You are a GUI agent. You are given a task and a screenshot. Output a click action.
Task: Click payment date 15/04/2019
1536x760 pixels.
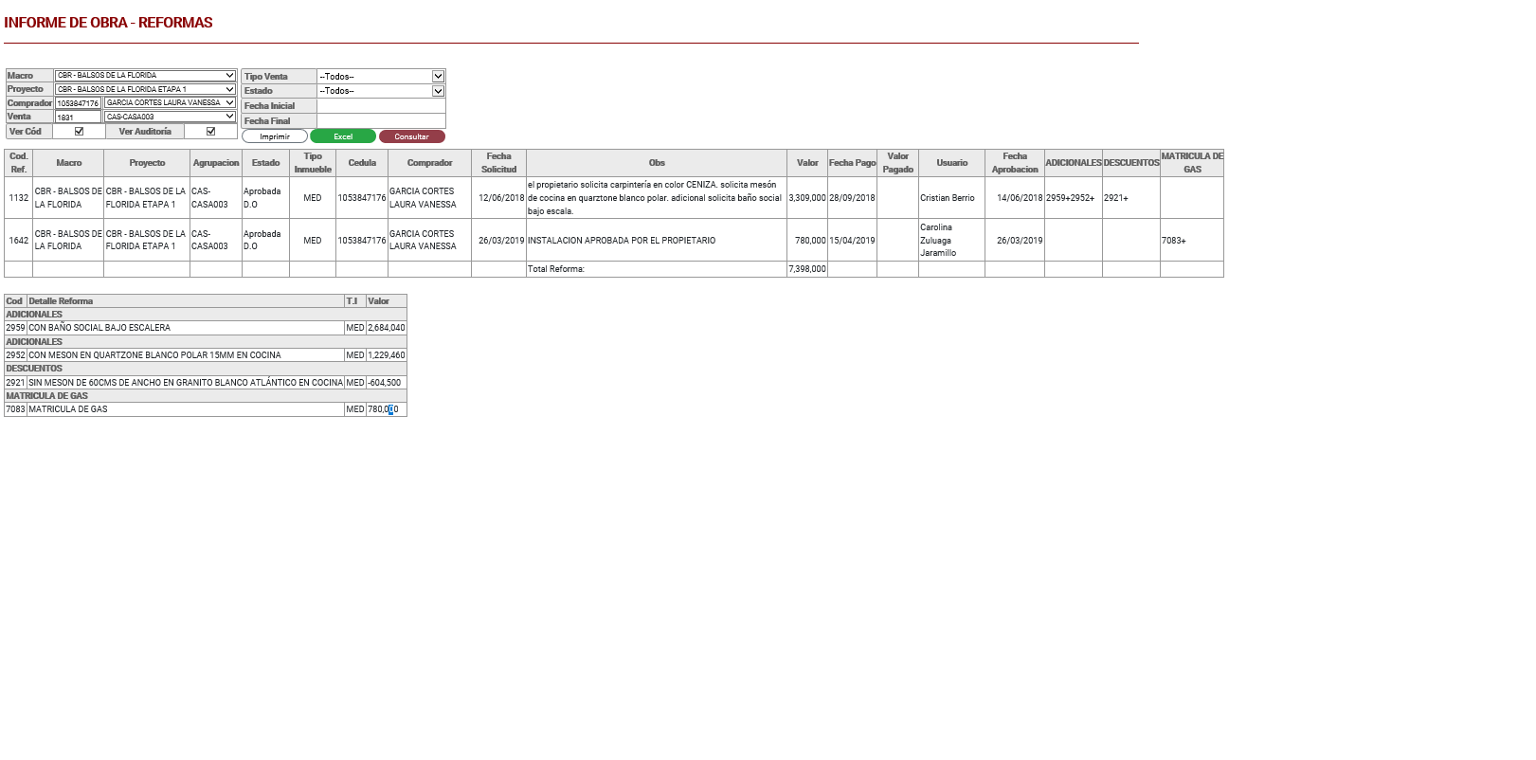click(x=852, y=241)
